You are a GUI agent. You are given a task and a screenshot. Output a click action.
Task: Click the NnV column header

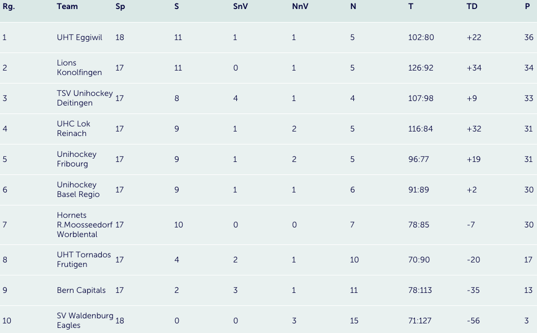pos(300,7)
